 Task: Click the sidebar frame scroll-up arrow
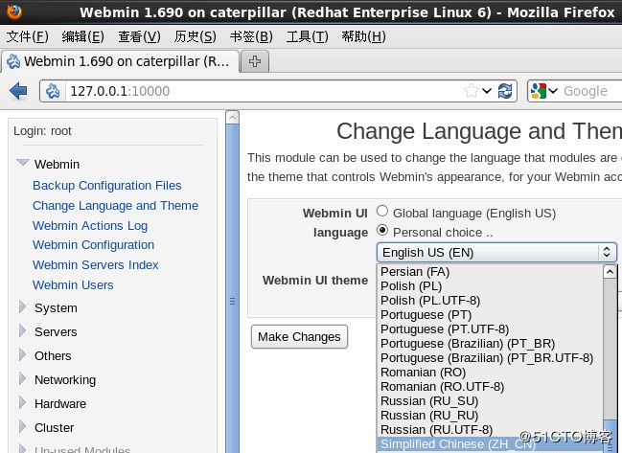click(233, 117)
